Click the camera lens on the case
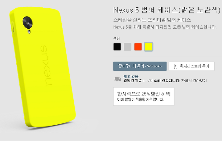The width and height of the screenshot is (222, 141). 28,22
